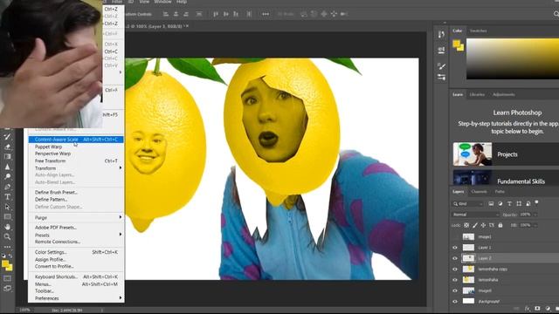Image resolution: width=559 pixels, height=314 pixels.
Task: Open the layer Kind filter dropdown
Action: click(x=467, y=203)
